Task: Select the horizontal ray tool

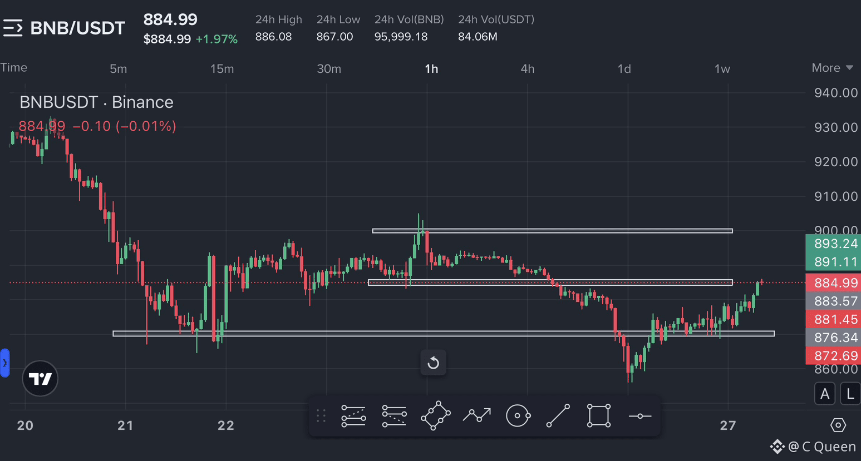Action: point(639,415)
